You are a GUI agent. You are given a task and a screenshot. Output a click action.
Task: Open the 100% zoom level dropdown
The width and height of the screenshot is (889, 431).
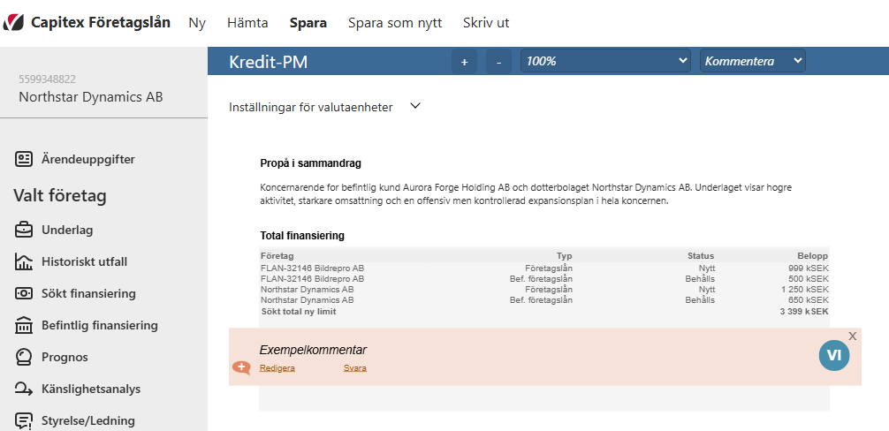pos(605,61)
